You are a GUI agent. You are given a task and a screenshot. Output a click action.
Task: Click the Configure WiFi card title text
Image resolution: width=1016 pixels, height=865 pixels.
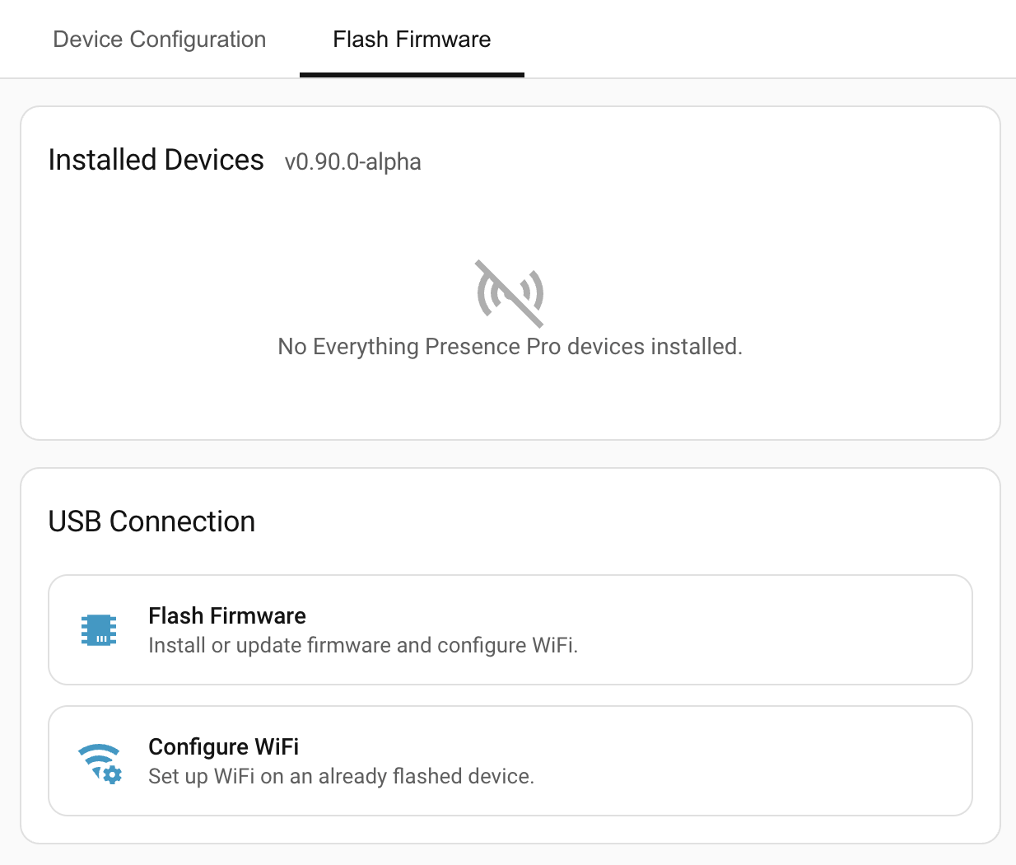[x=222, y=746]
